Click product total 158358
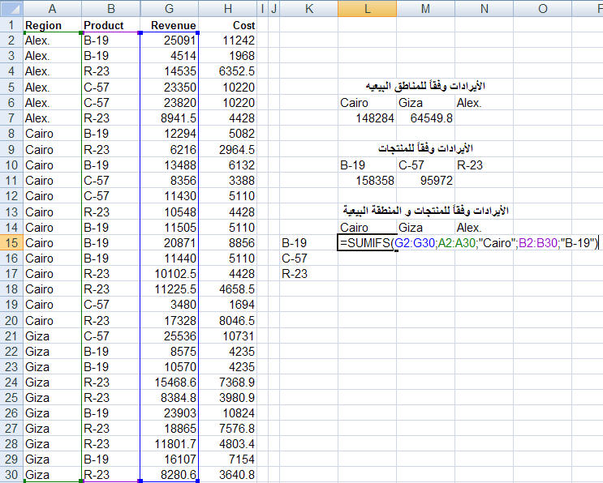603x483 pixels. click(x=375, y=181)
